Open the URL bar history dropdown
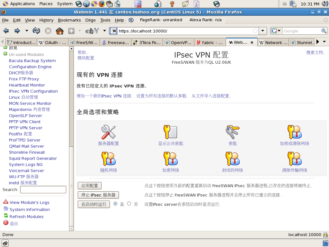The image size is (329, 247). click(x=263, y=31)
